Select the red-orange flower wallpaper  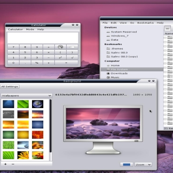tap(38, 135)
